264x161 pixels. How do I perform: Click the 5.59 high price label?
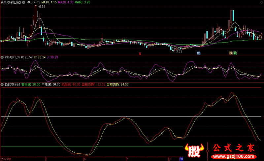42,7
